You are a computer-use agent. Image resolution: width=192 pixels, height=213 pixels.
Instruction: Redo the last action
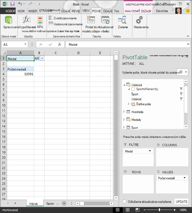[30, 4]
